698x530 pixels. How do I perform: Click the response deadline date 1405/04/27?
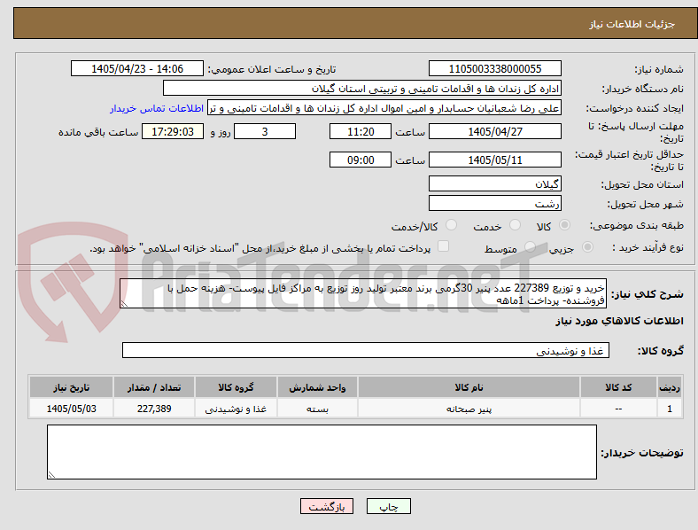pyautogui.click(x=494, y=131)
